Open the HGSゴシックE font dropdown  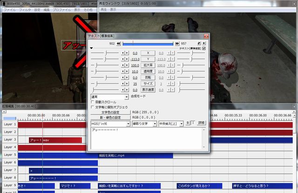click(110, 124)
